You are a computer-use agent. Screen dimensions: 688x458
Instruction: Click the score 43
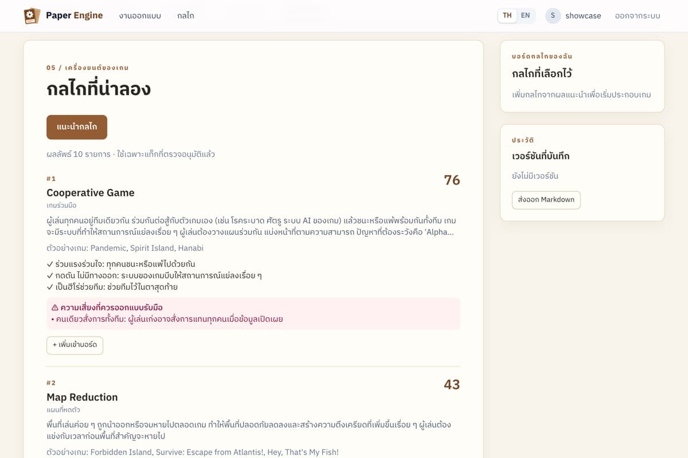click(x=452, y=385)
